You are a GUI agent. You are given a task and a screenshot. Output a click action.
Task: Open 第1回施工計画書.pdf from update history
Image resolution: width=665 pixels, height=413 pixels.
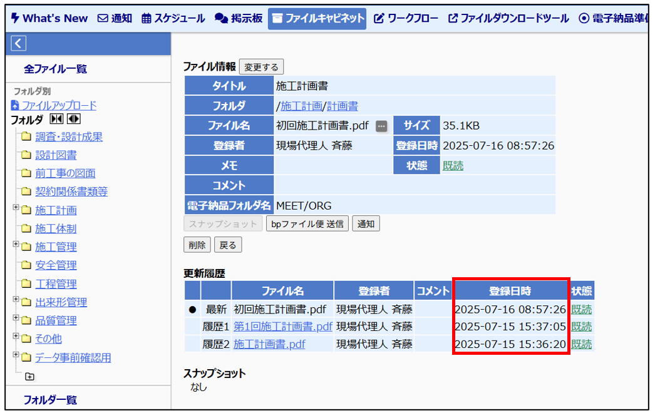click(x=282, y=327)
